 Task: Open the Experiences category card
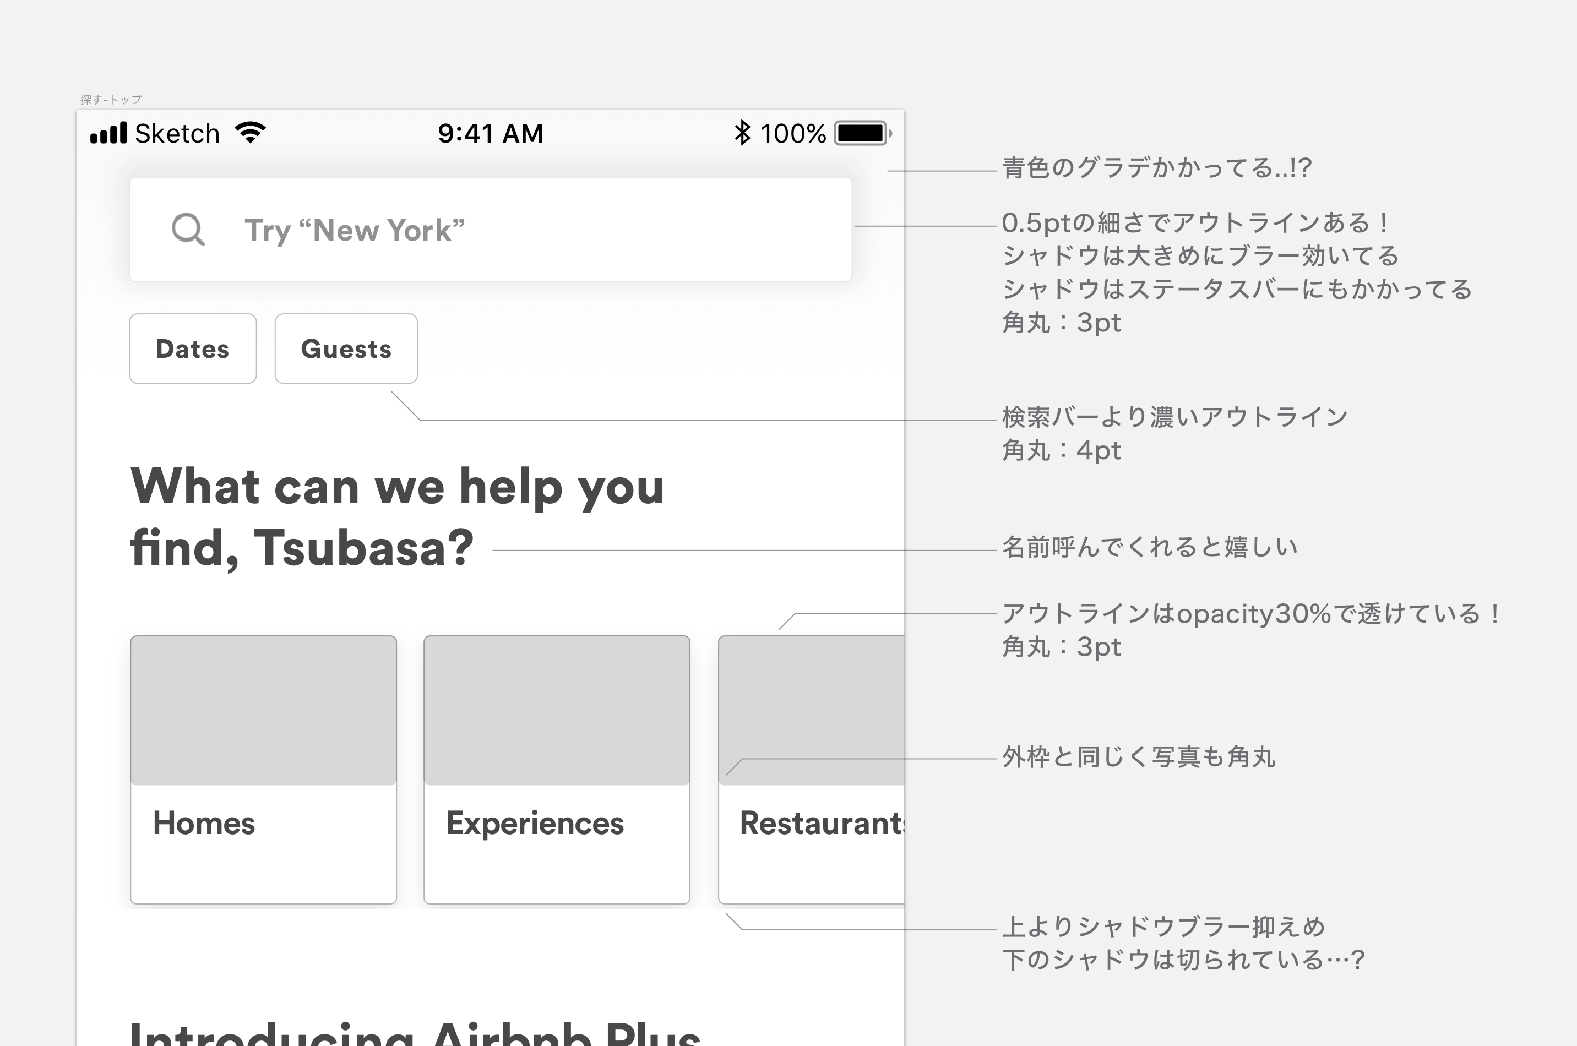click(557, 770)
